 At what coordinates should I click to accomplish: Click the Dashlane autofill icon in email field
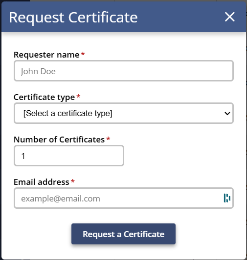pyautogui.click(x=227, y=198)
